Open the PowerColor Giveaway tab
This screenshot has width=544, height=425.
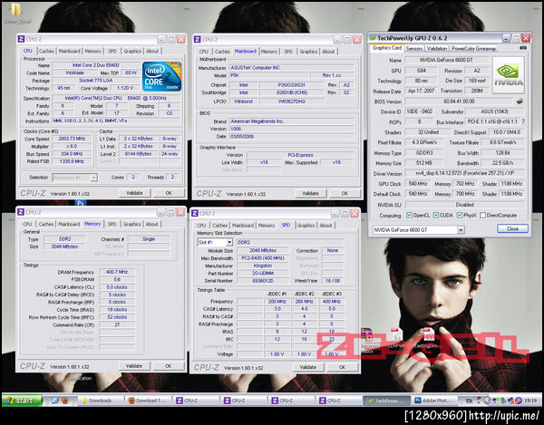coord(473,49)
